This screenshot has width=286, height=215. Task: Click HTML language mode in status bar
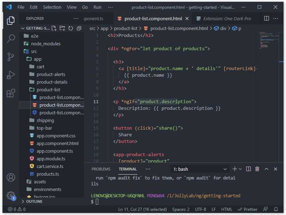pos(227,209)
